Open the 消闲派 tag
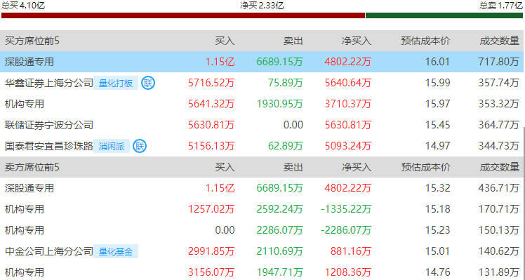The height and width of the screenshot is (280, 525). pos(112,146)
